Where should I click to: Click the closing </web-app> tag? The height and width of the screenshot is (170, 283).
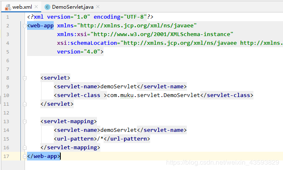point(44,156)
